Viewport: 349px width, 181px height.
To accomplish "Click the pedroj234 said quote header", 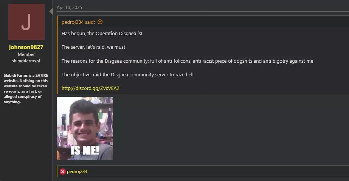I will point(78,22).
